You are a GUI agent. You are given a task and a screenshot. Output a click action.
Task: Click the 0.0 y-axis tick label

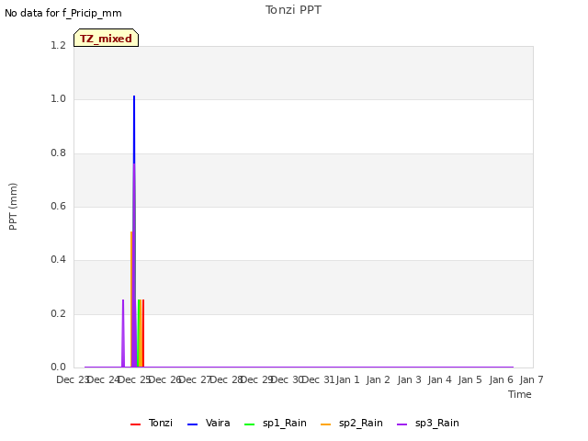click(58, 367)
